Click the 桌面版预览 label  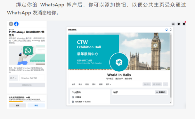pos(72,30)
